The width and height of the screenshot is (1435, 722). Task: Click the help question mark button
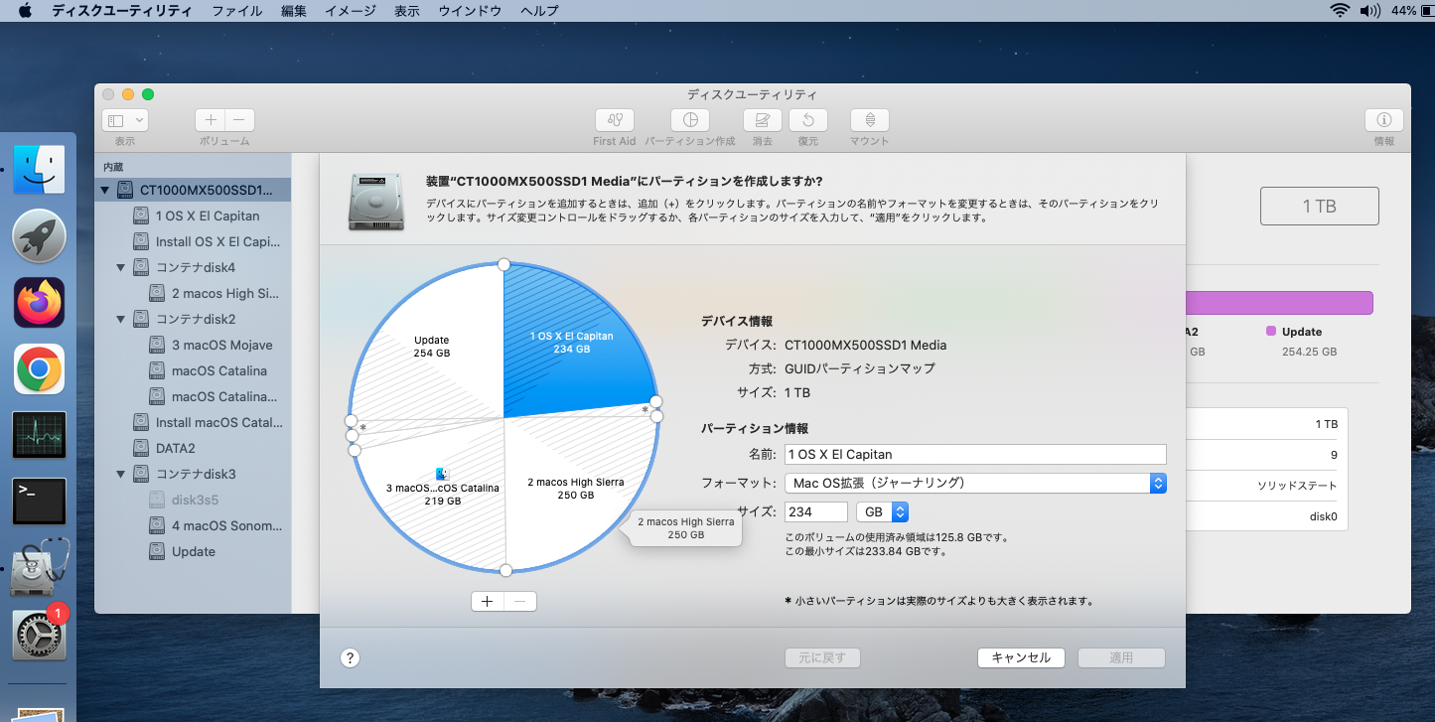350,657
